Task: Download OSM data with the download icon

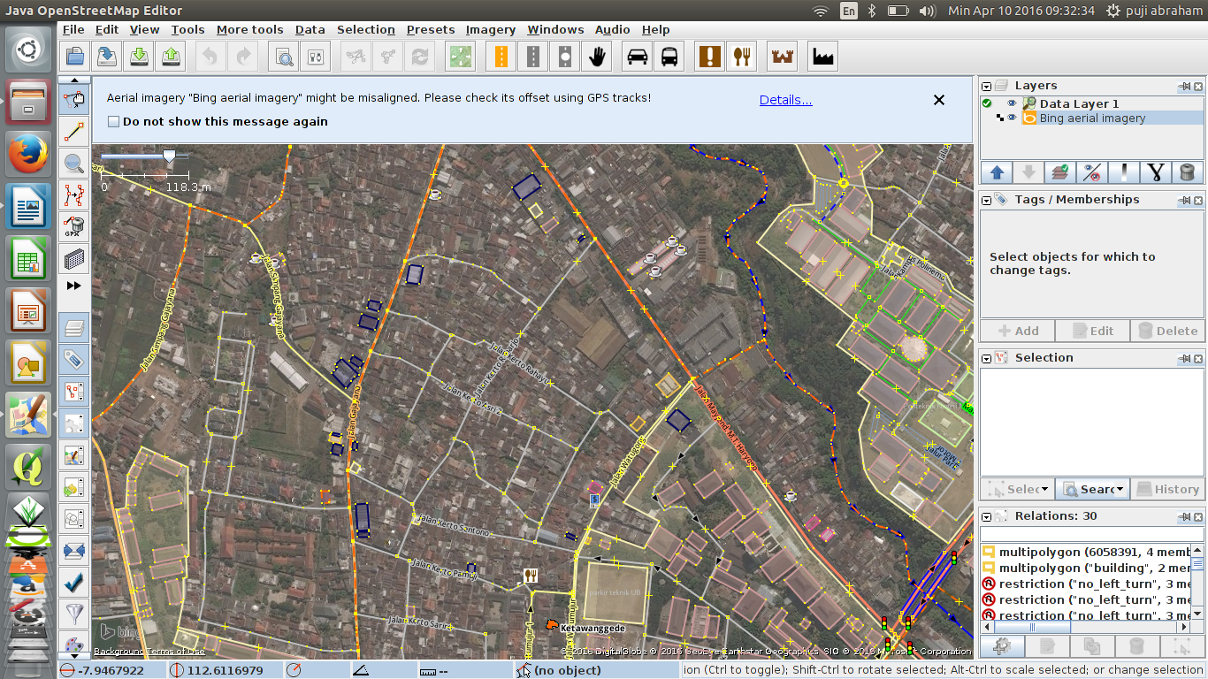Action: (138, 56)
